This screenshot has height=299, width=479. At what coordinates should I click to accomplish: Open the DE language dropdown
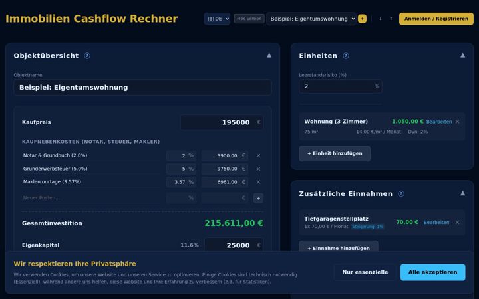217,19
